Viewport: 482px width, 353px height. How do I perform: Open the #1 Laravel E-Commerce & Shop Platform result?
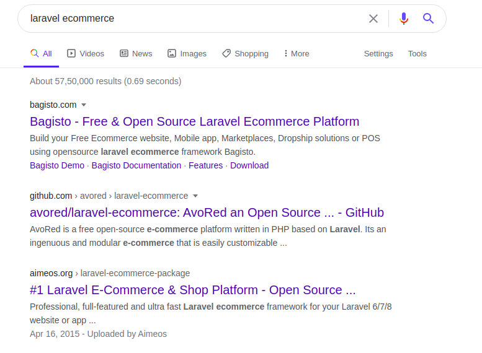192,290
